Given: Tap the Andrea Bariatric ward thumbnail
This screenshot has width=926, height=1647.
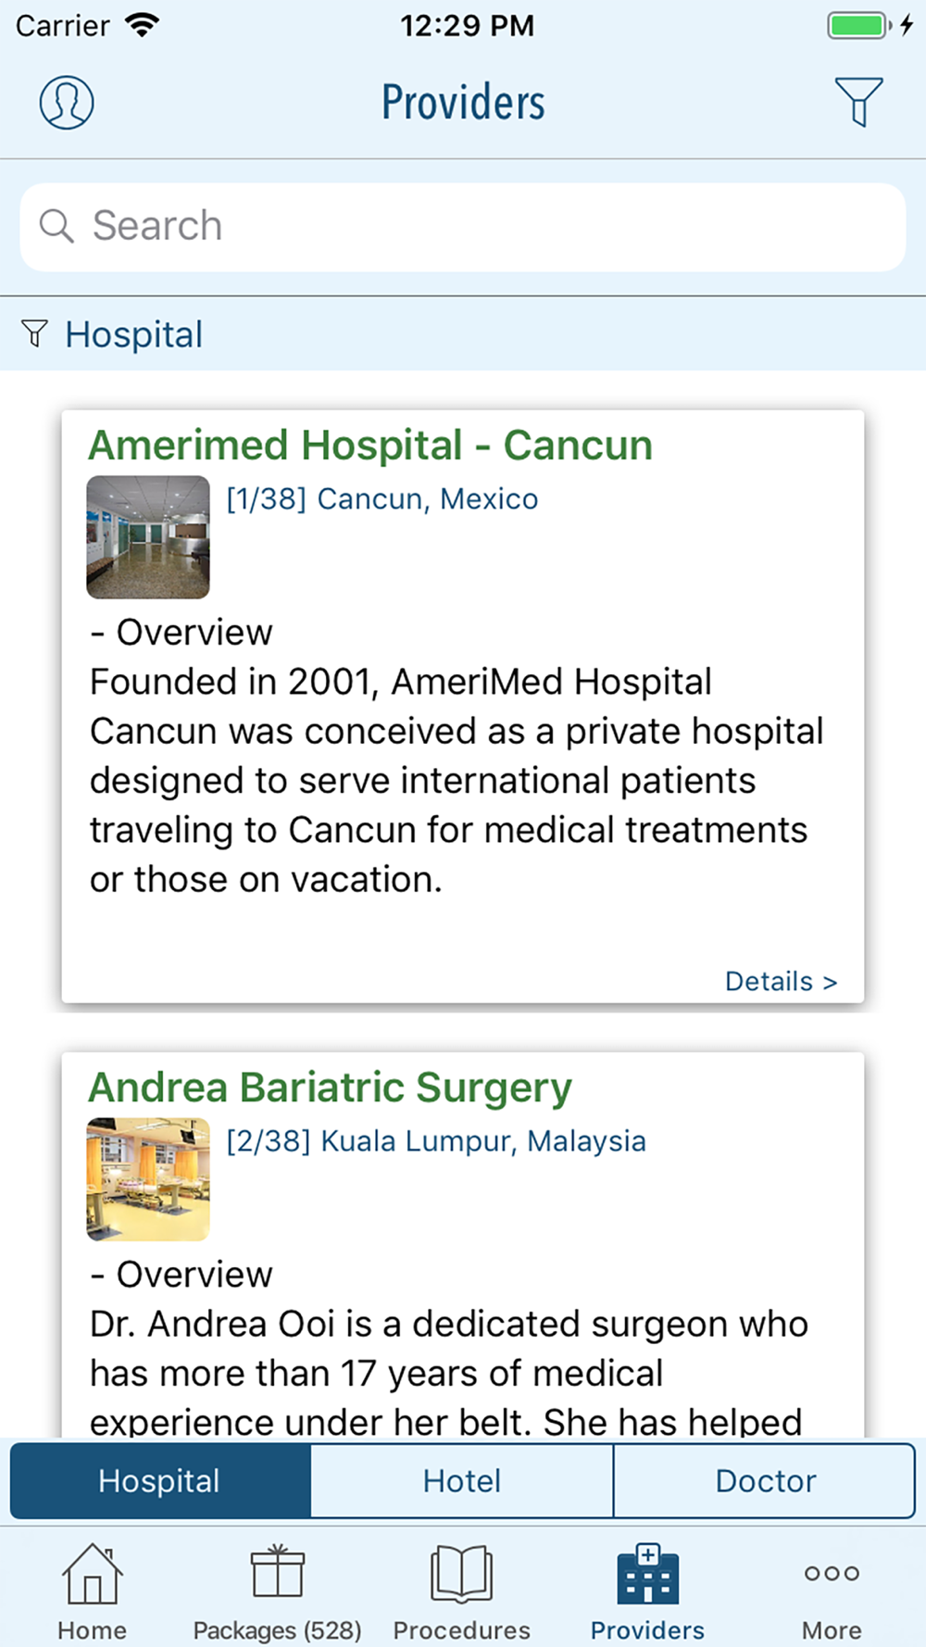Looking at the screenshot, I should pyautogui.click(x=148, y=1179).
